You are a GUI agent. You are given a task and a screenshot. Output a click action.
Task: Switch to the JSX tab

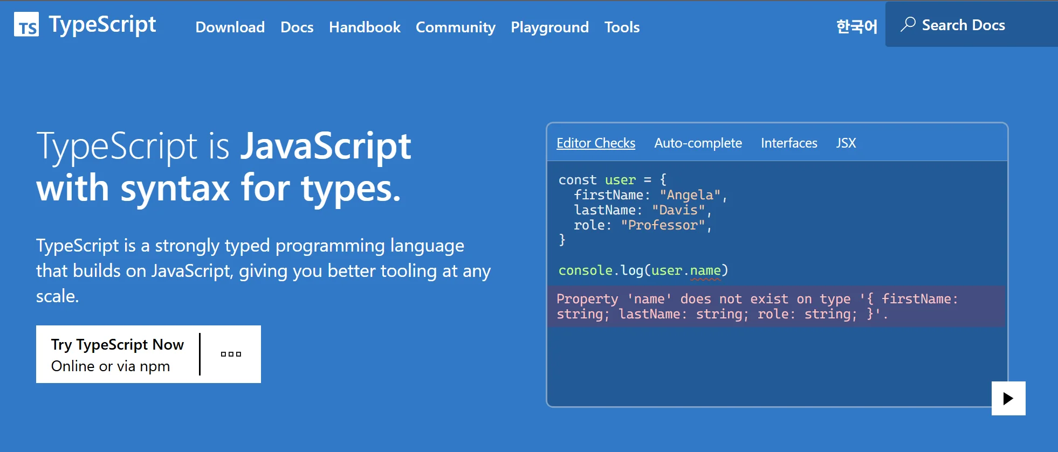[846, 143]
